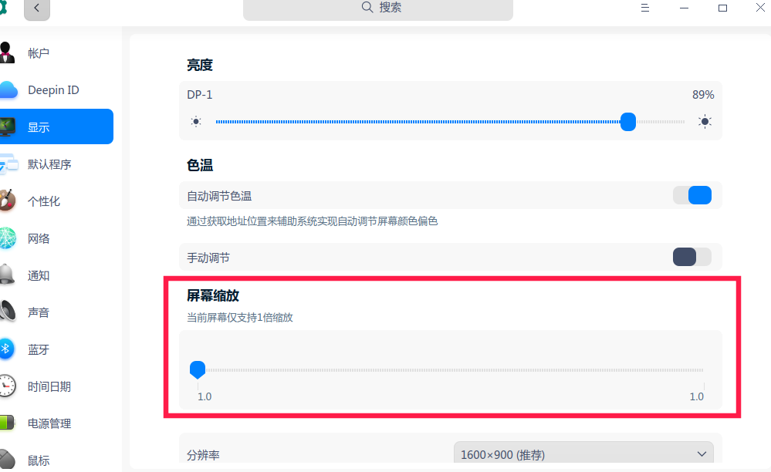Open Notifications (通知) bell icon

point(7,275)
